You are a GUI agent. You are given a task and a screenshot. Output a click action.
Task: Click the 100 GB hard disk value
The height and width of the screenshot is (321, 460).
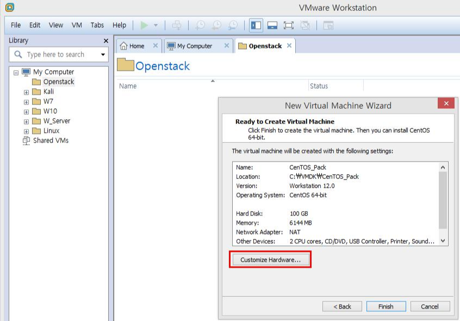tap(299, 214)
